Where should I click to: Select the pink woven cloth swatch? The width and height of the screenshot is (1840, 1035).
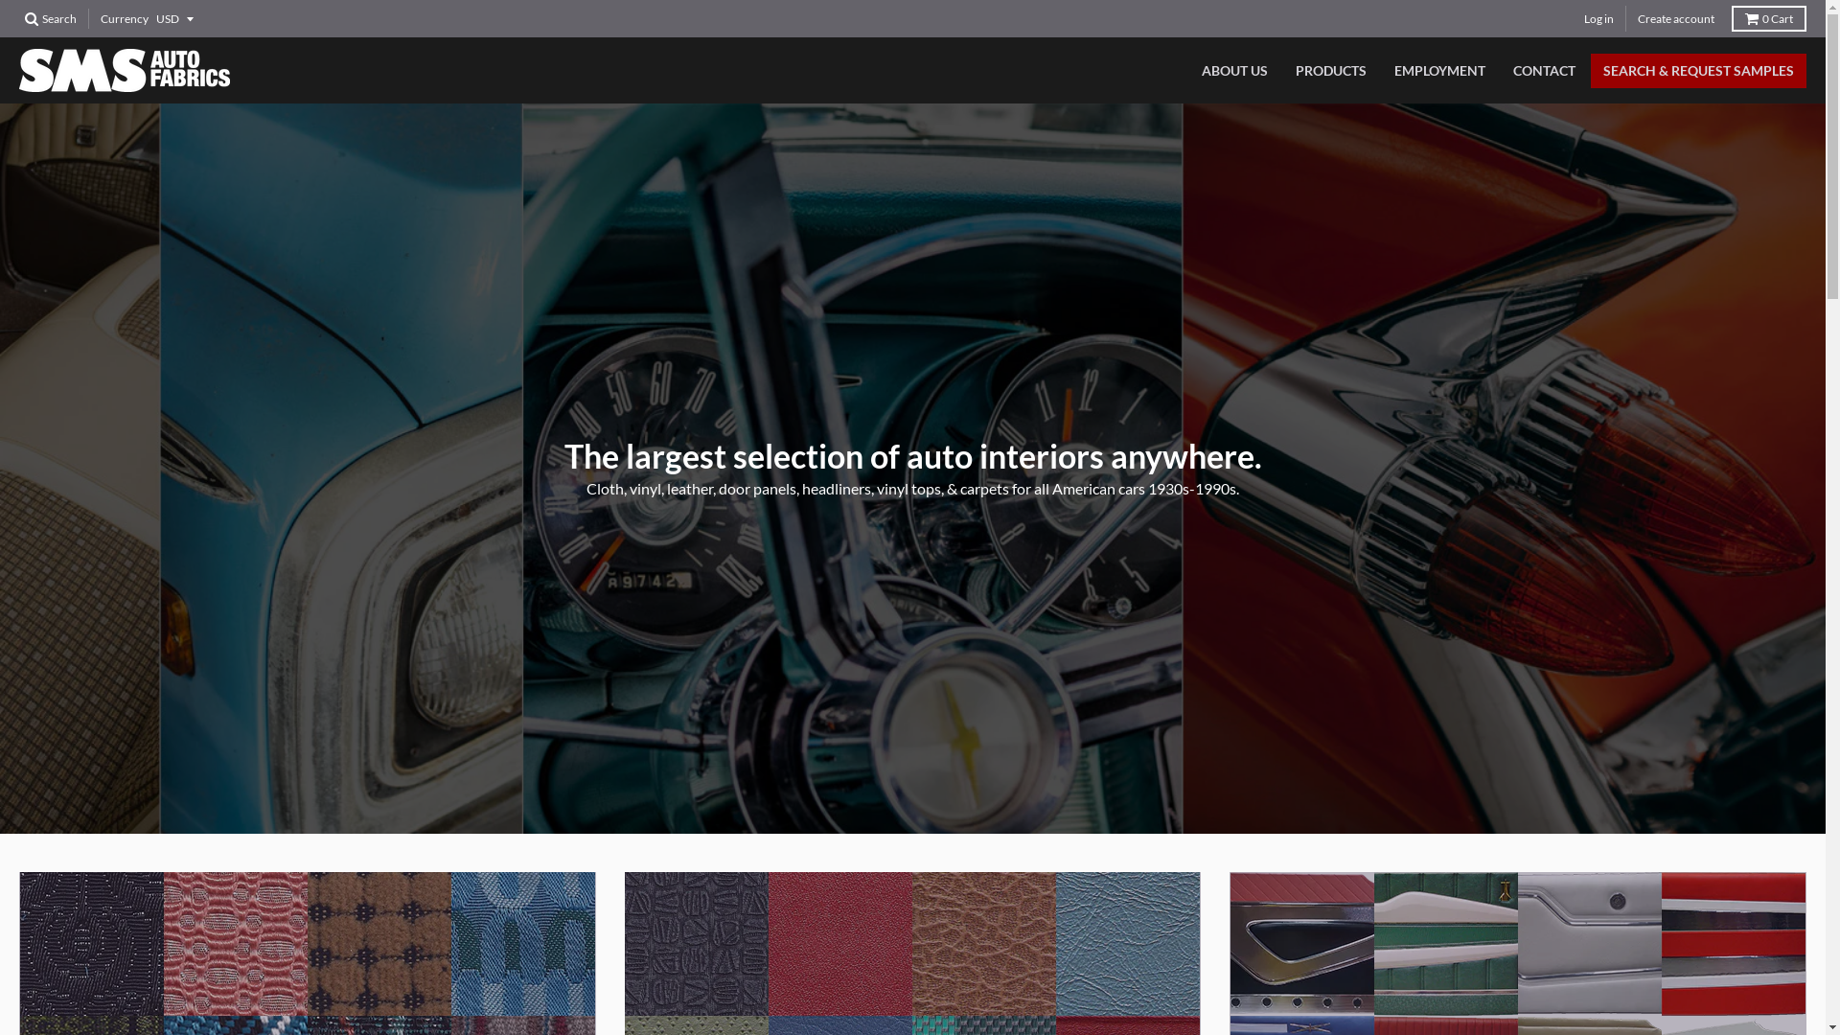(x=236, y=943)
